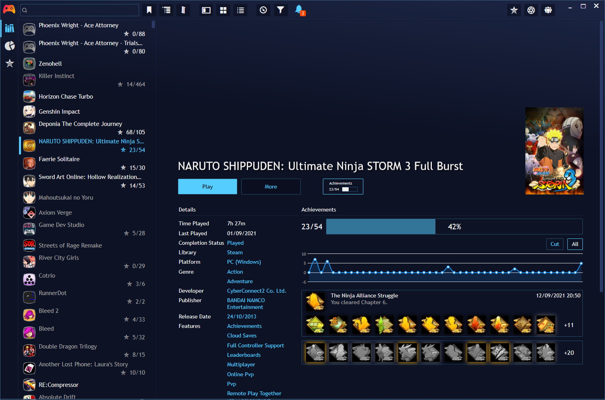Toggle the All chart option
This screenshot has height=400, width=605.
(x=575, y=244)
